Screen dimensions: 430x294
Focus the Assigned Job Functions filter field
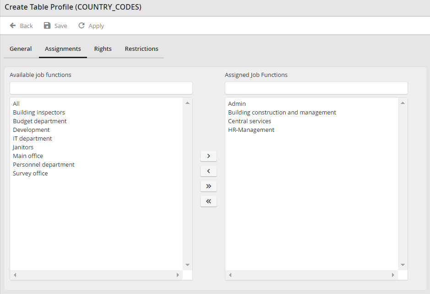coord(316,88)
